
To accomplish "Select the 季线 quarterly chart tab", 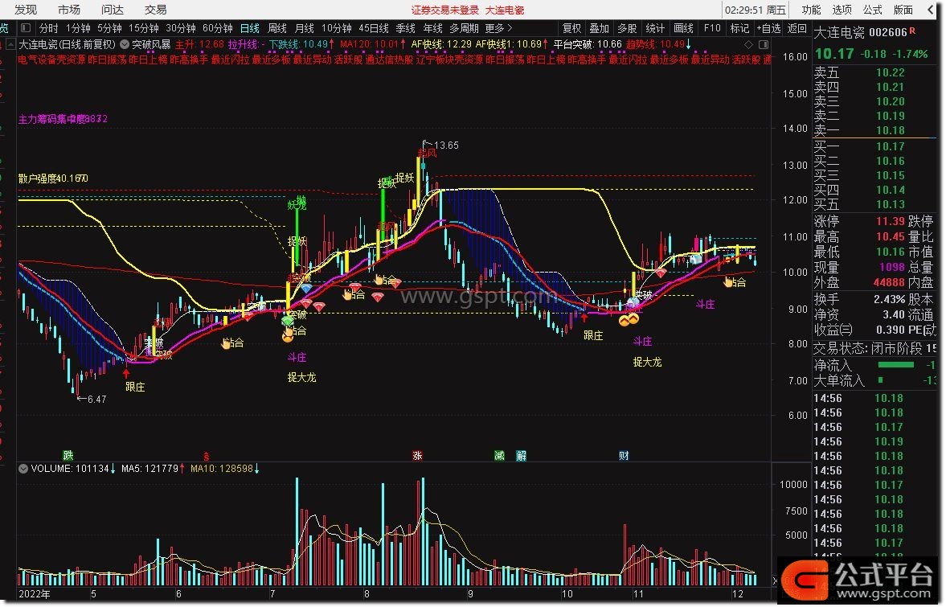I will tap(405, 28).
